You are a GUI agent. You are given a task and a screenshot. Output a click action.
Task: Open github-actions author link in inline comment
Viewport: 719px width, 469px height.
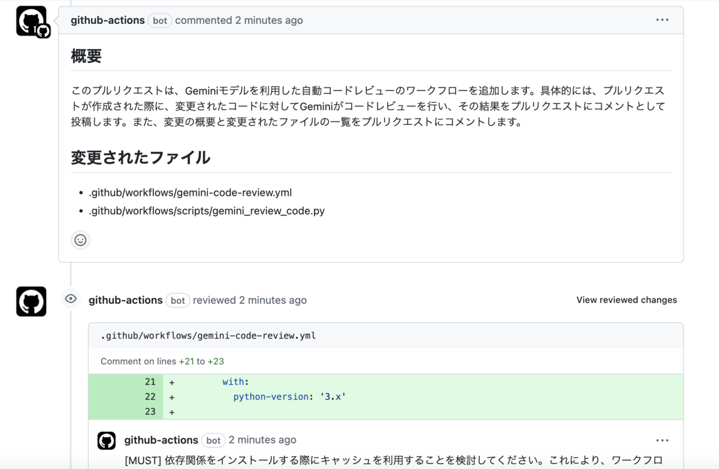[161, 440]
